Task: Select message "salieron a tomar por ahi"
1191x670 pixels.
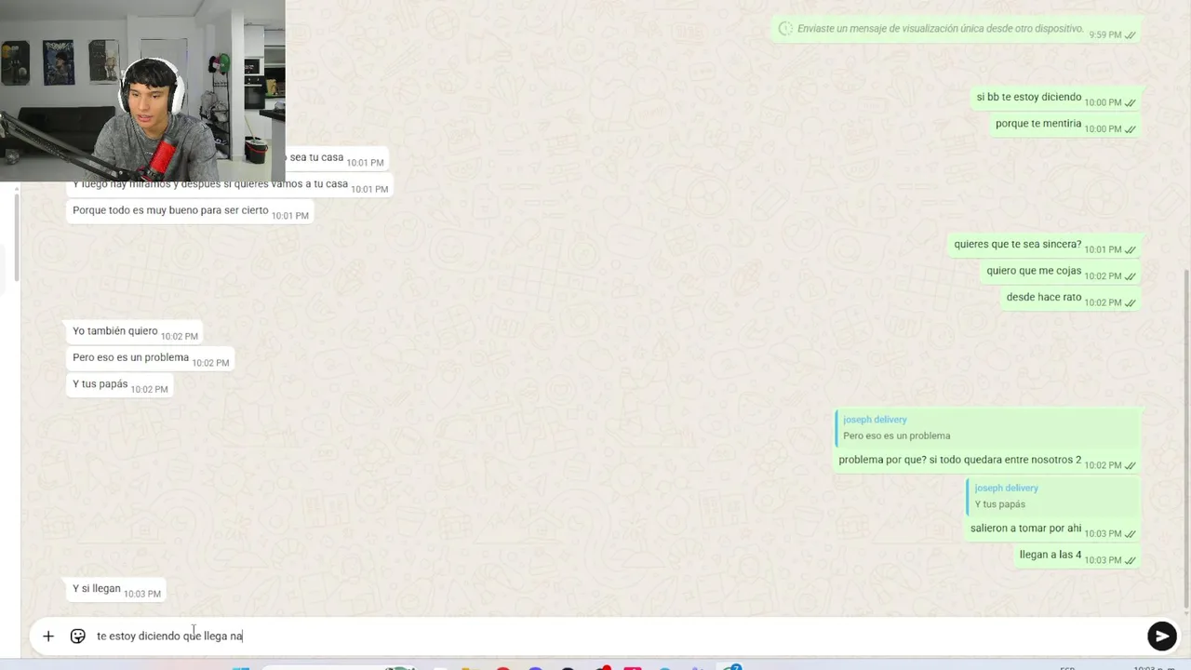Action: click(1025, 528)
